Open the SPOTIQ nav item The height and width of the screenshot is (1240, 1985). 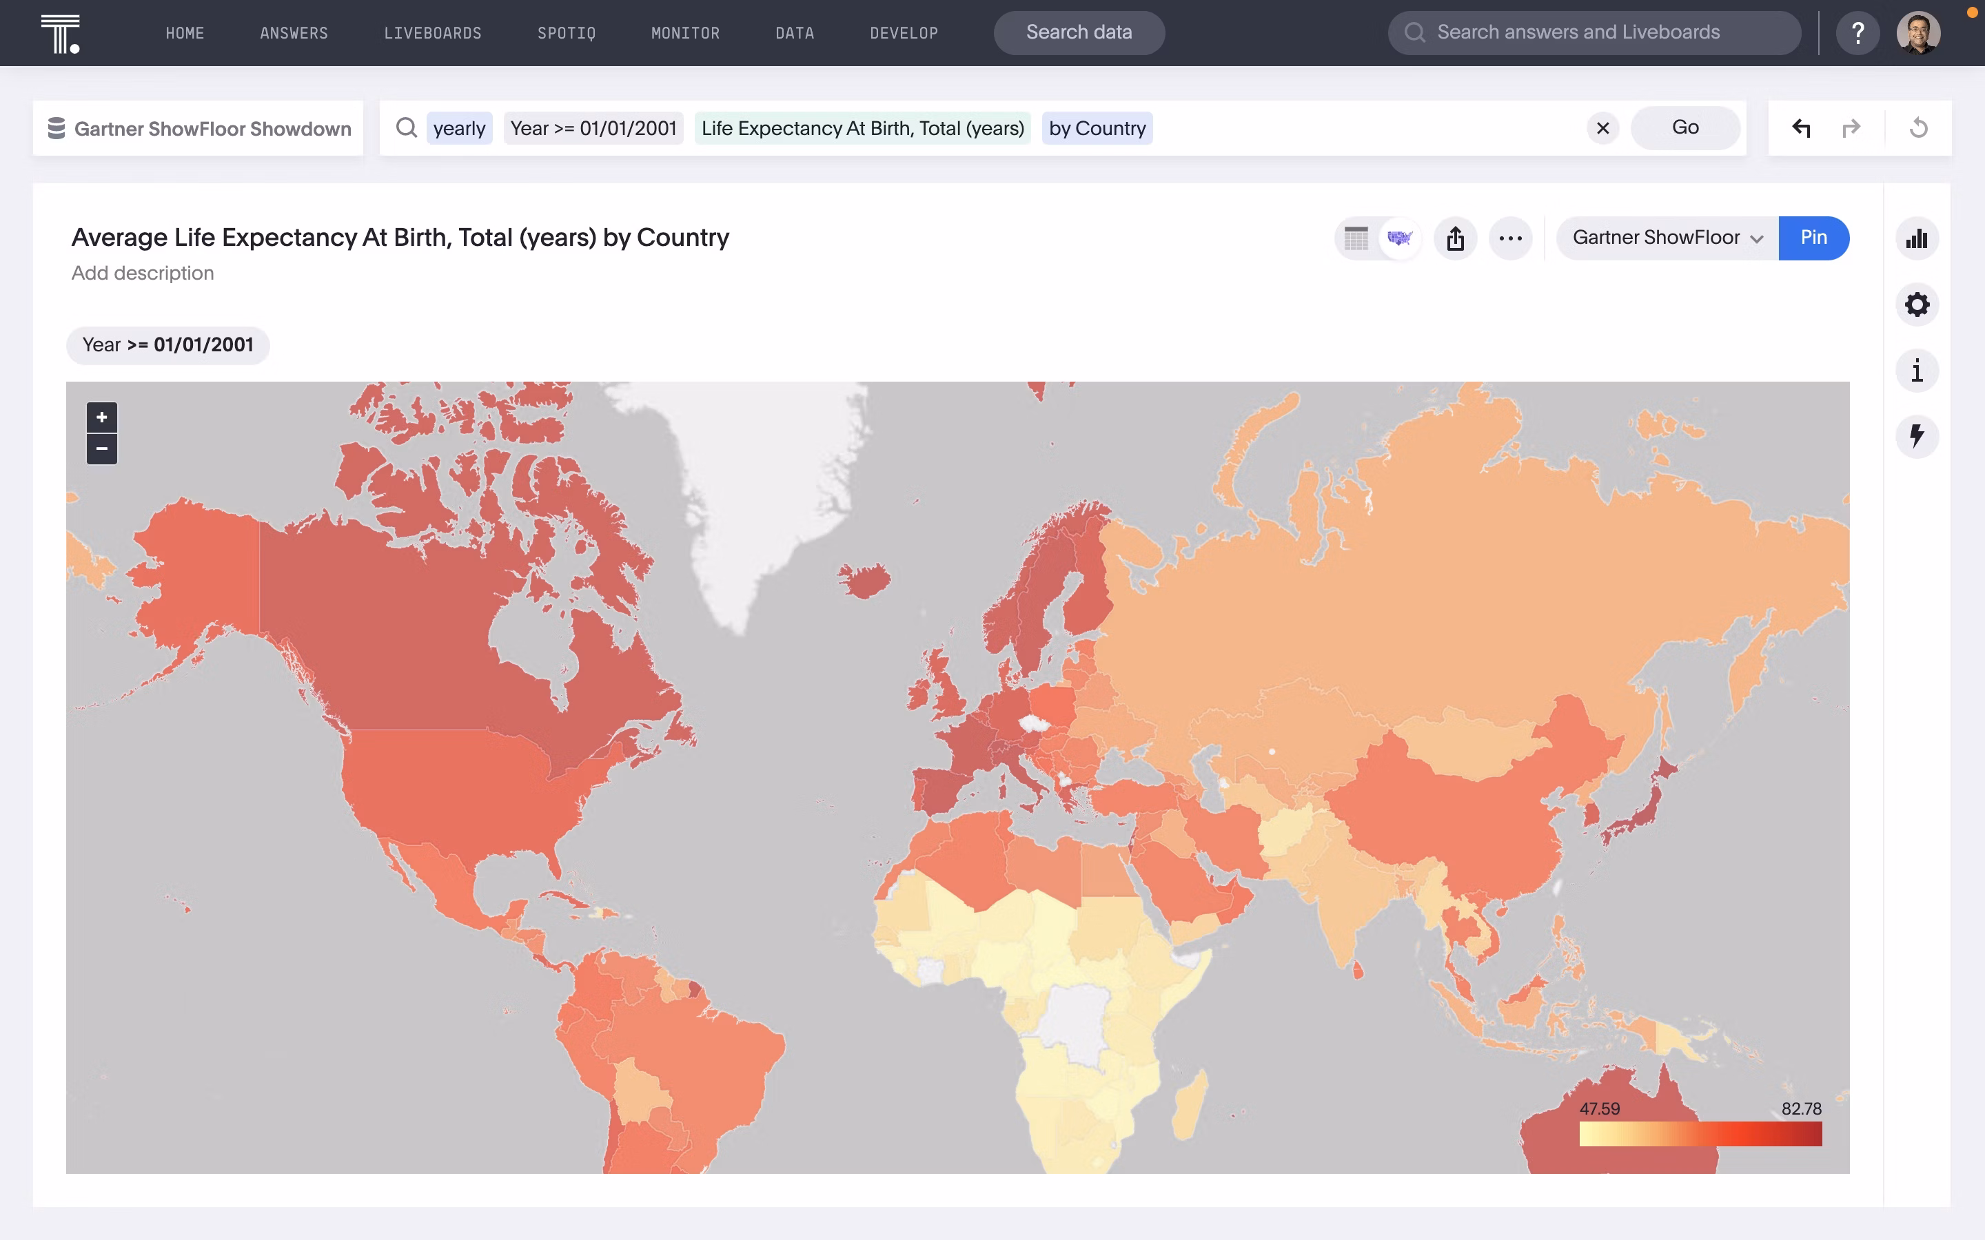pyautogui.click(x=566, y=33)
